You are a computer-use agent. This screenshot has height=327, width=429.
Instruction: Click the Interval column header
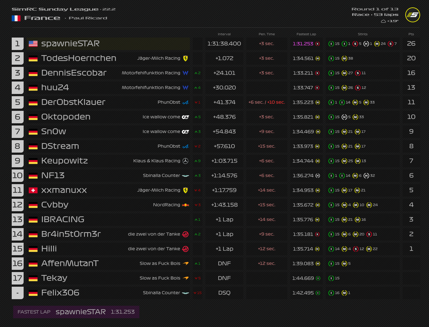coord(224,34)
